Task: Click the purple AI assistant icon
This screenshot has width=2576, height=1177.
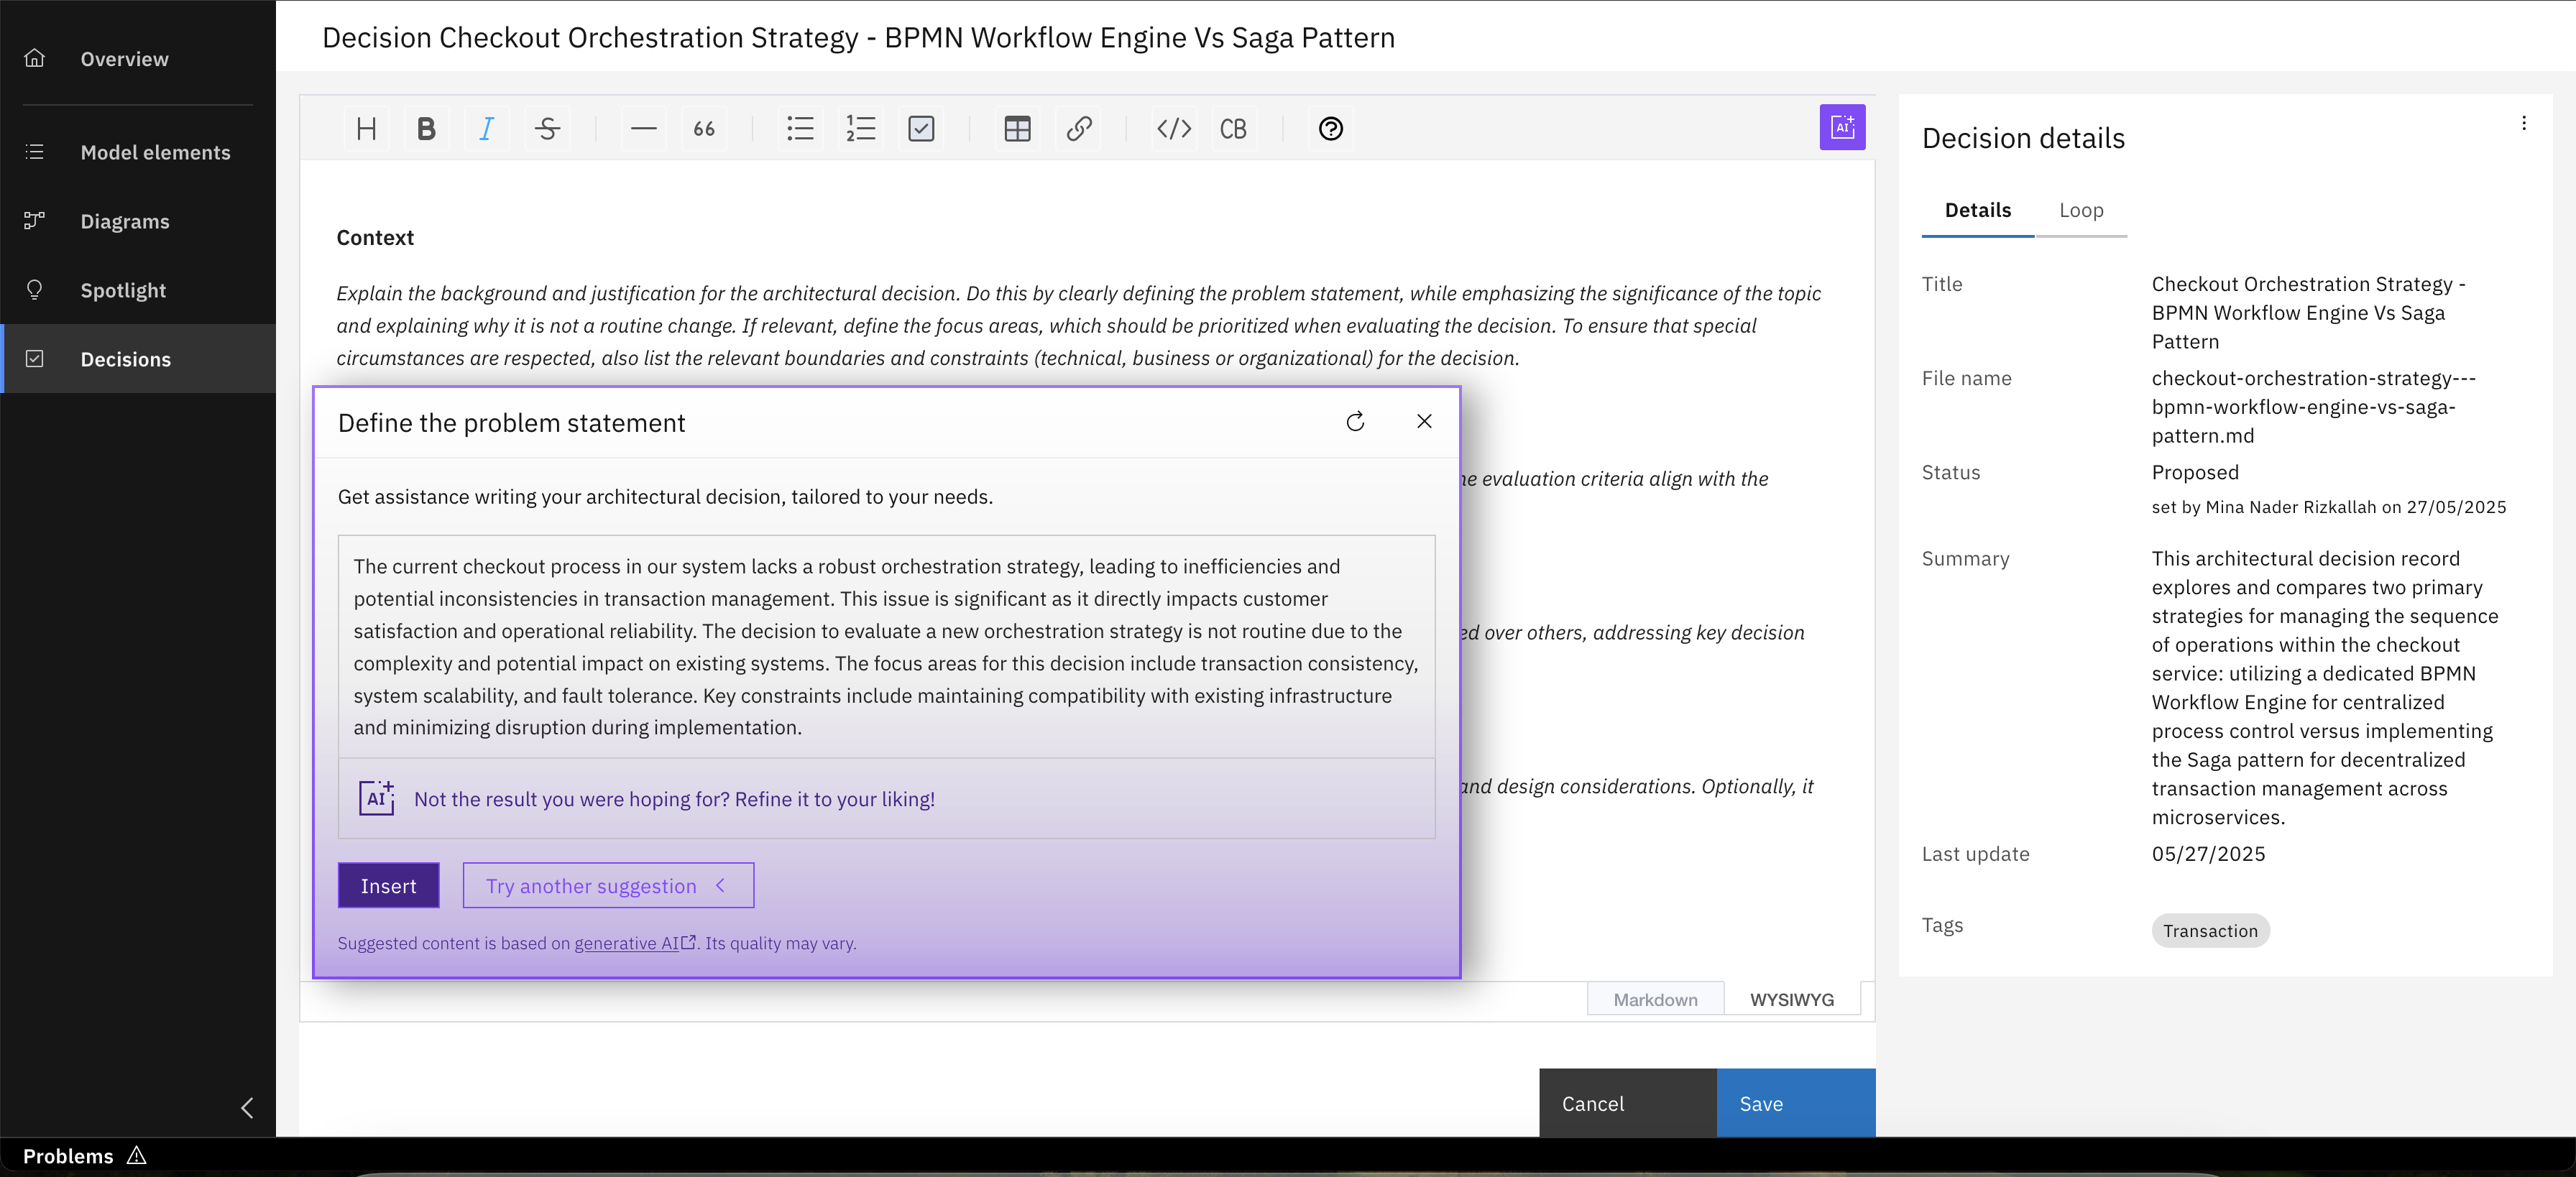Action: (x=1841, y=127)
